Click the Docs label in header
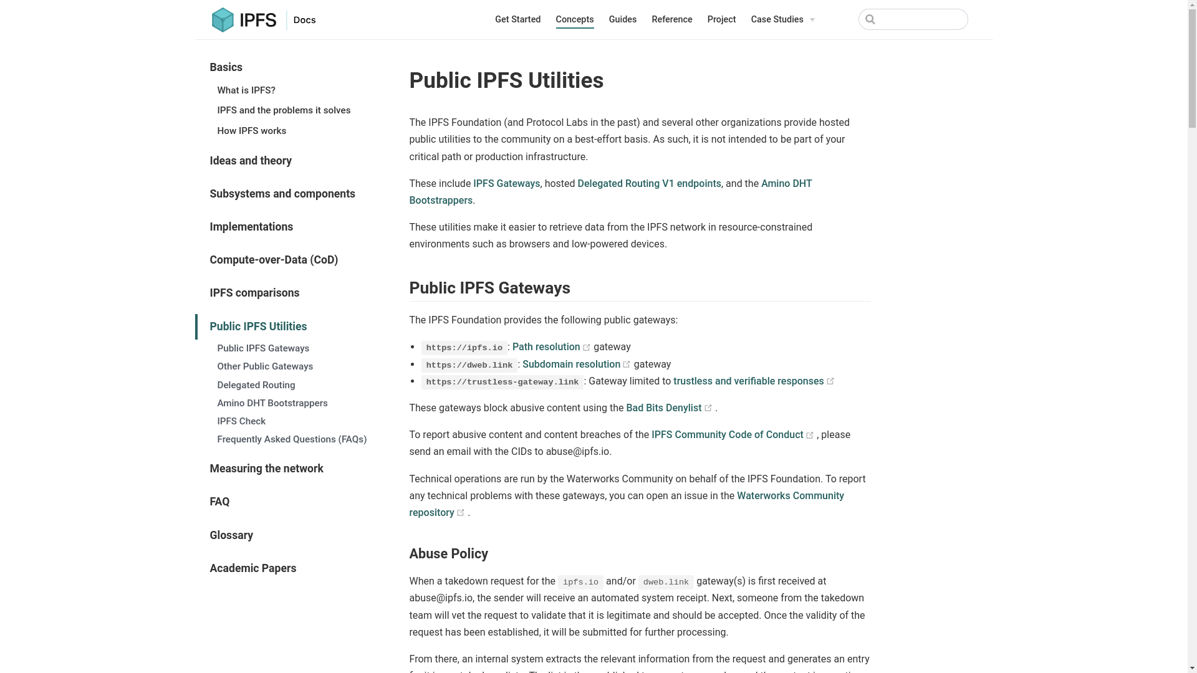The image size is (1197, 673). 304,20
